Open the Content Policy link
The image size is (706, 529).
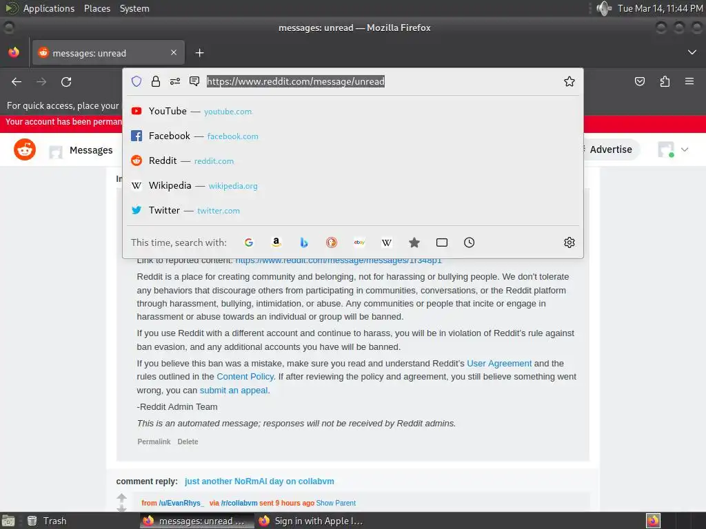coord(245,377)
